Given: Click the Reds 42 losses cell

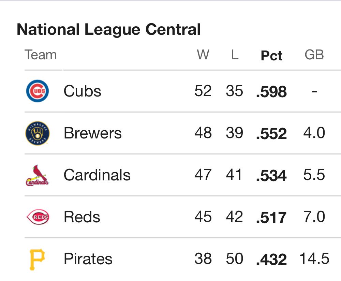Looking at the screenshot, I should 235,217.
